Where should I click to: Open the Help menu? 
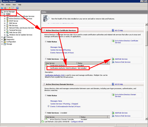tap(20, 5)
